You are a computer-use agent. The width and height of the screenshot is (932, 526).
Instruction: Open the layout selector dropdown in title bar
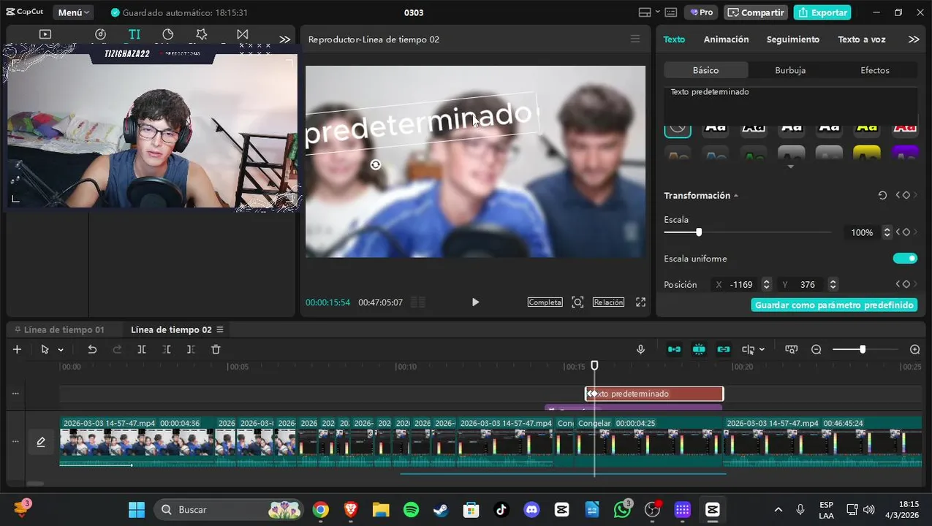648,12
